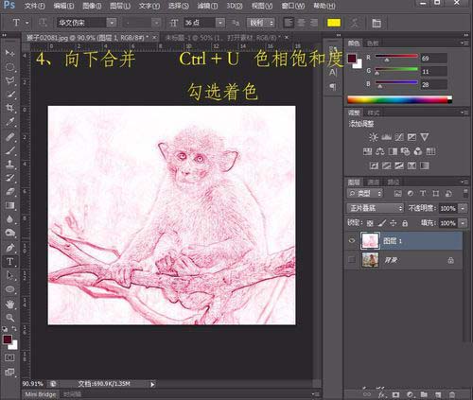
Task: Toggle lock position in Layers panel
Action: tap(394, 223)
